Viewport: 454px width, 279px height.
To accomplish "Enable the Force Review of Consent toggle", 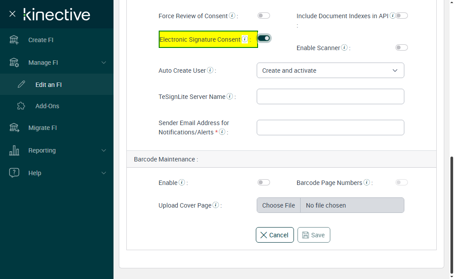I will (264, 16).
